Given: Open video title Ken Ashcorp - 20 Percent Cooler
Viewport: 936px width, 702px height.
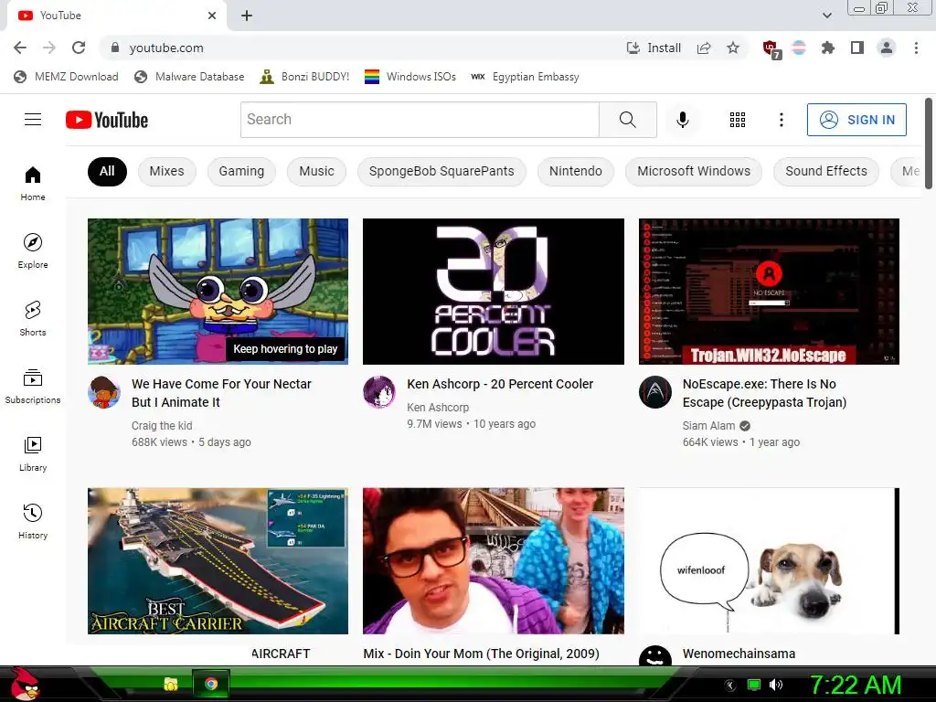Looking at the screenshot, I should (x=500, y=384).
